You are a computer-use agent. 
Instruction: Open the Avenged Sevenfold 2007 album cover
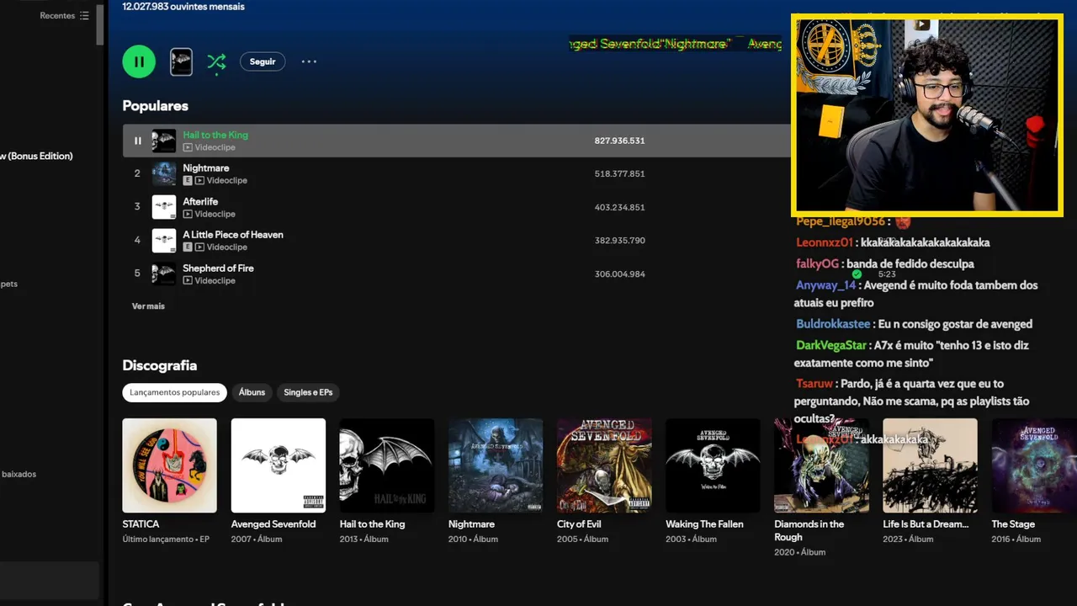coord(279,465)
